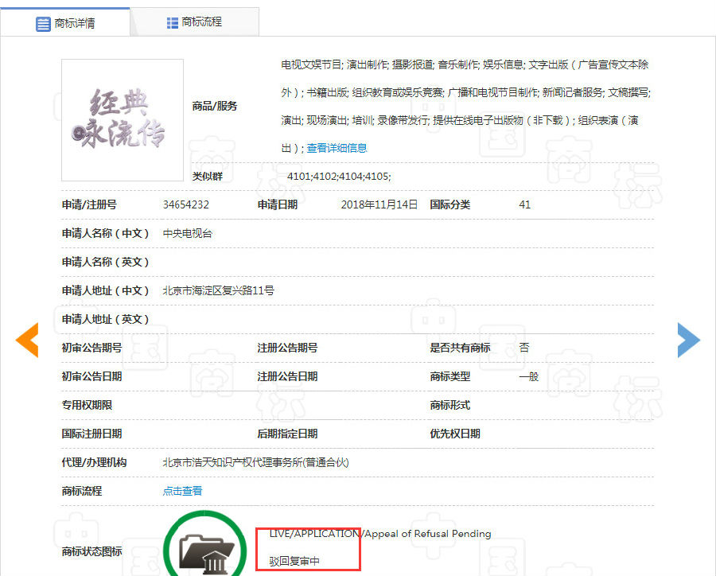Click the orange left arrow icon
Viewport: 716px width, 576px height.
pyautogui.click(x=27, y=340)
